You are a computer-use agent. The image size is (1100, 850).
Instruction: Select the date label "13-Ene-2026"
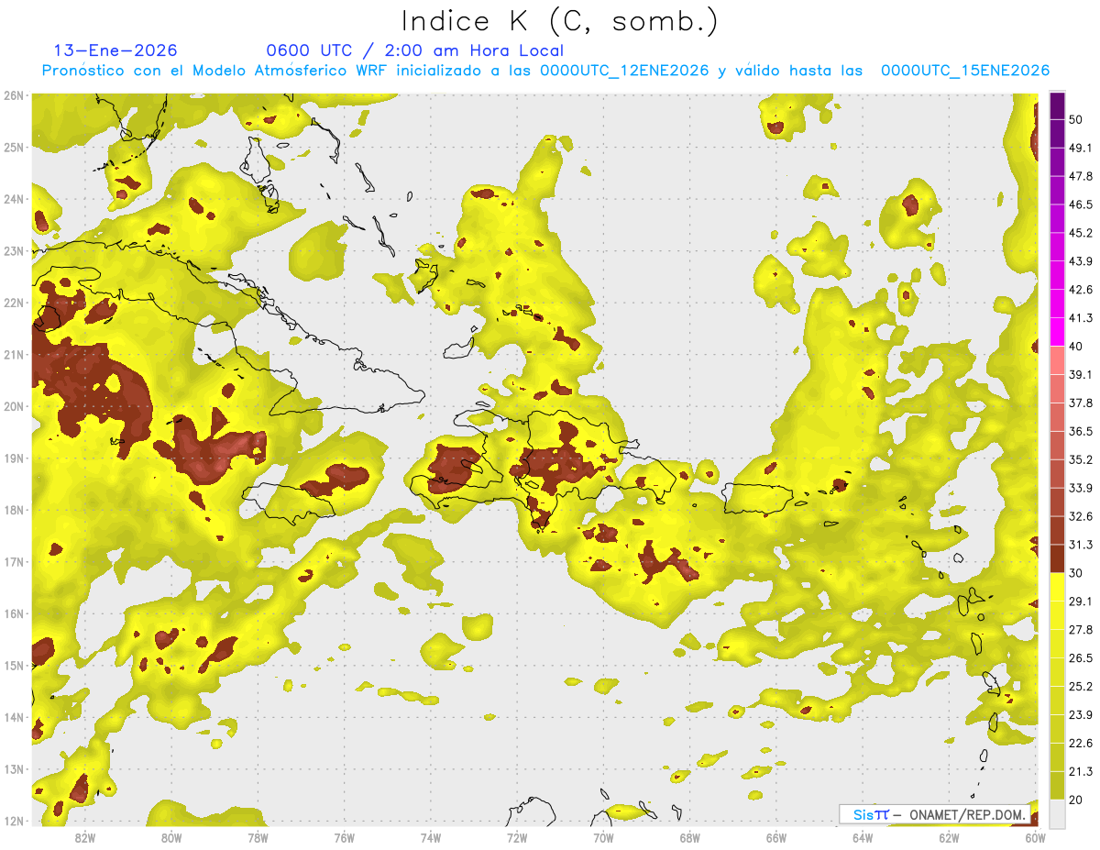click(116, 50)
